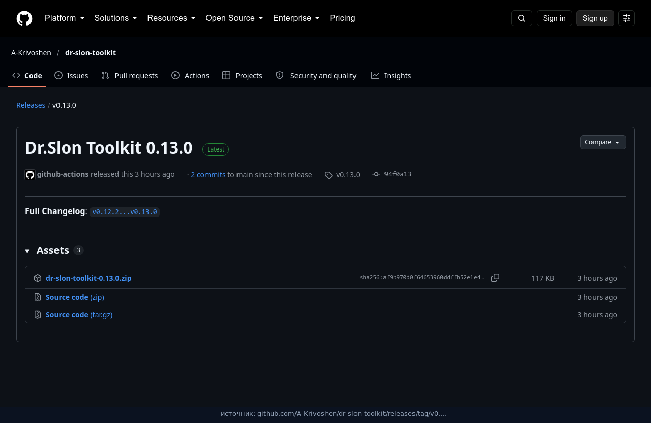Copy the sha256 checksum to clipboard
Screen dimensions: 651x423
495,278
